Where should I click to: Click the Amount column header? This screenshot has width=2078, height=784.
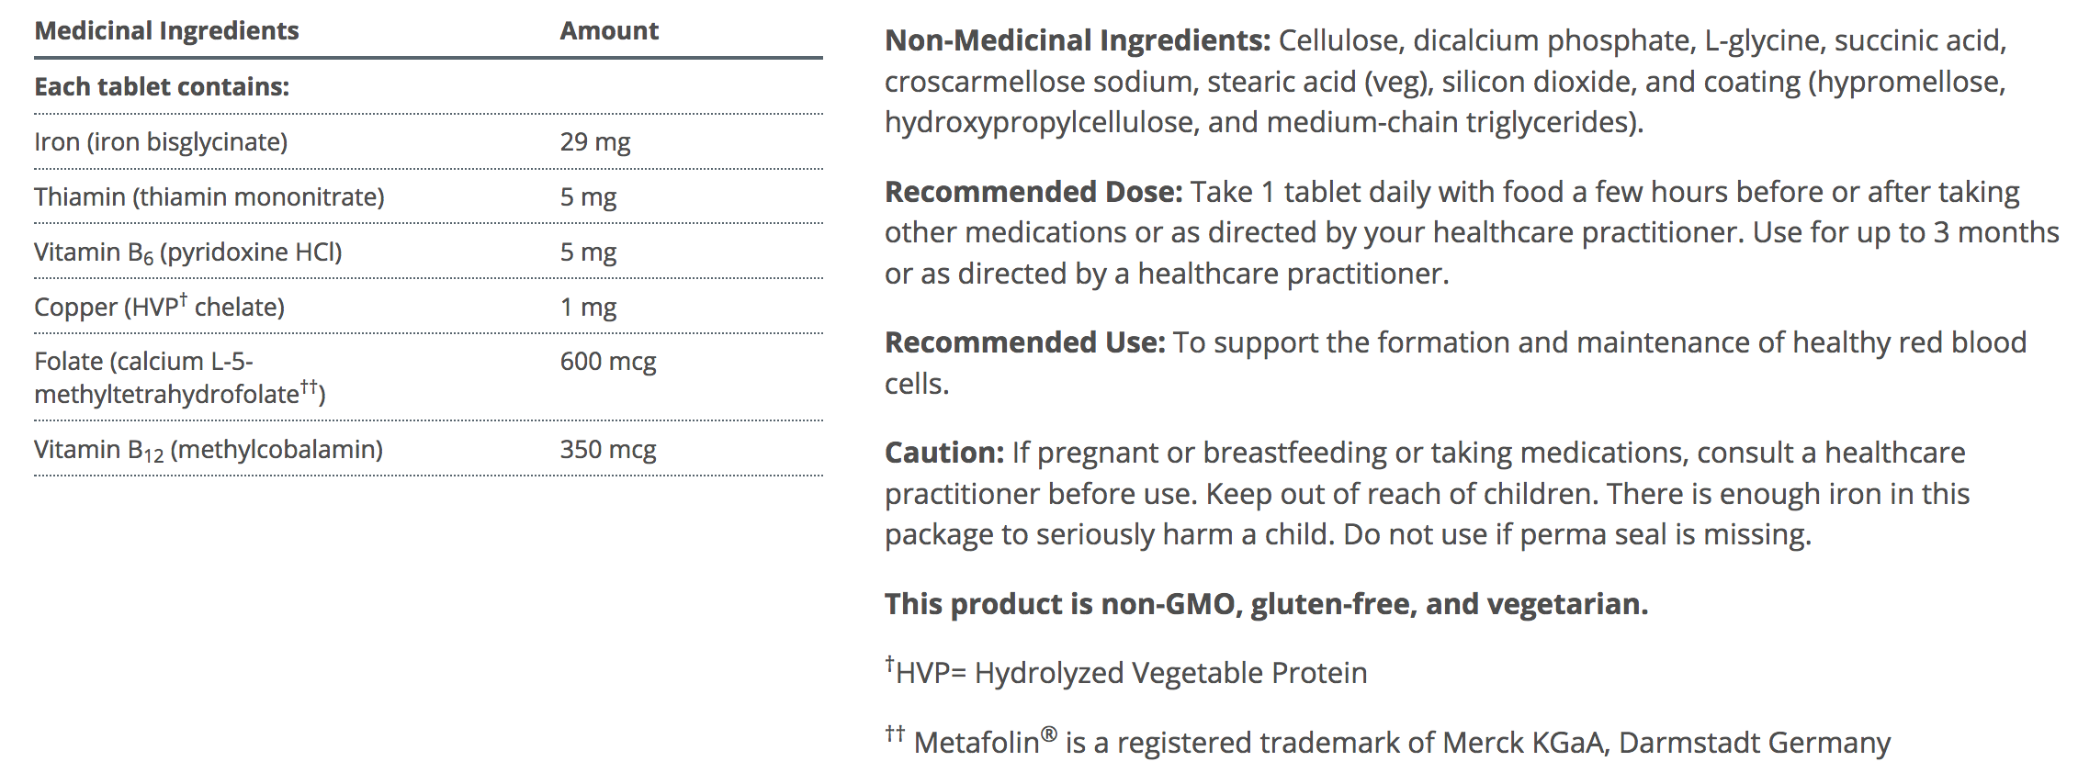click(x=609, y=31)
